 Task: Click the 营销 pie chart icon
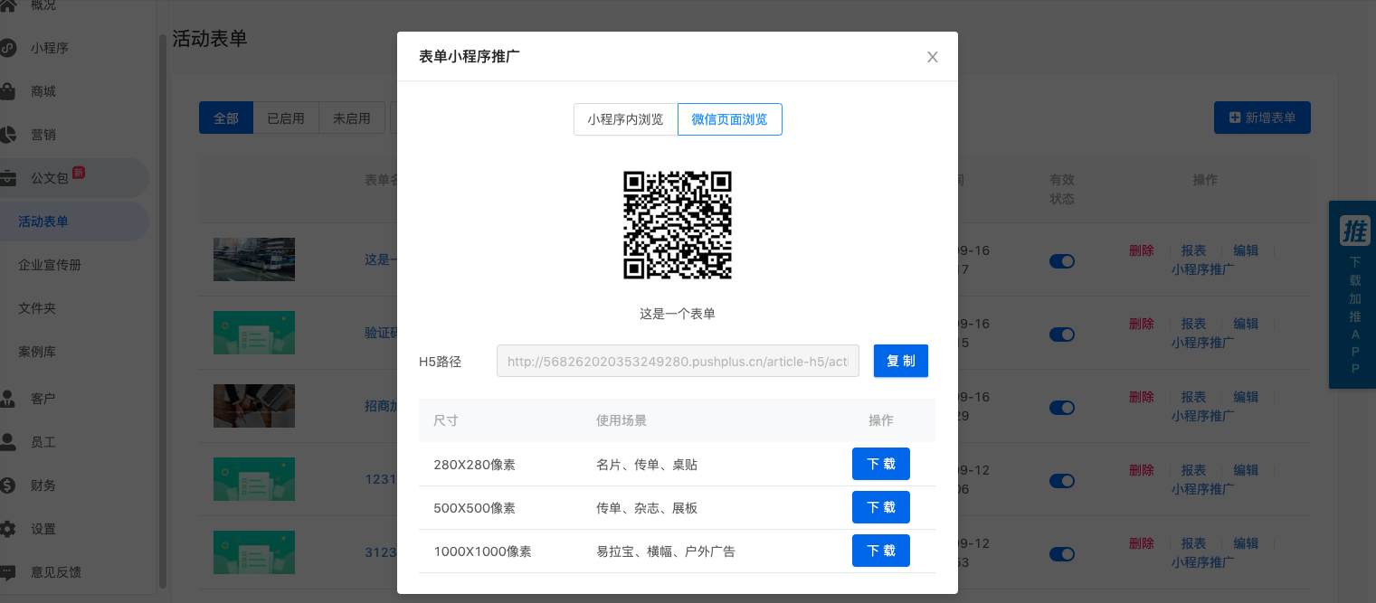coord(7,135)
